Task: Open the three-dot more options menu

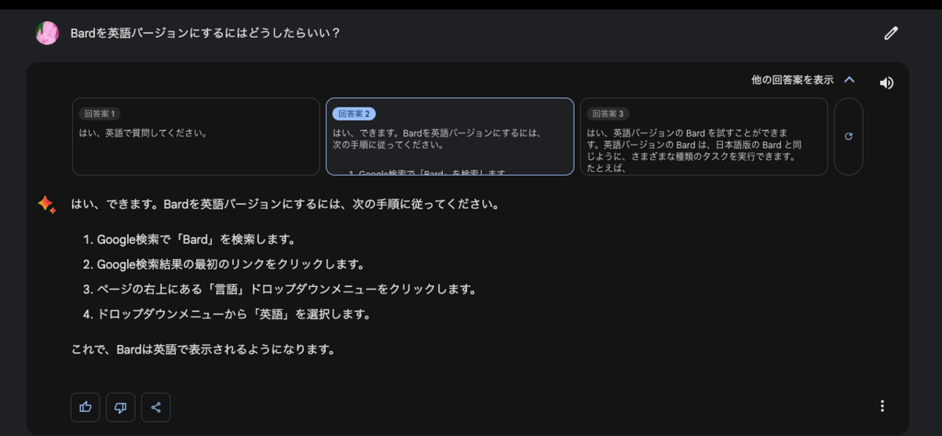Action: (x=882, y=405)
